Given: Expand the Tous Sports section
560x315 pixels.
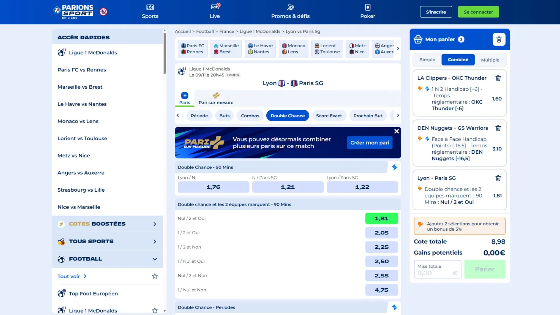Looking at the screenshot, I should point(155,242).
